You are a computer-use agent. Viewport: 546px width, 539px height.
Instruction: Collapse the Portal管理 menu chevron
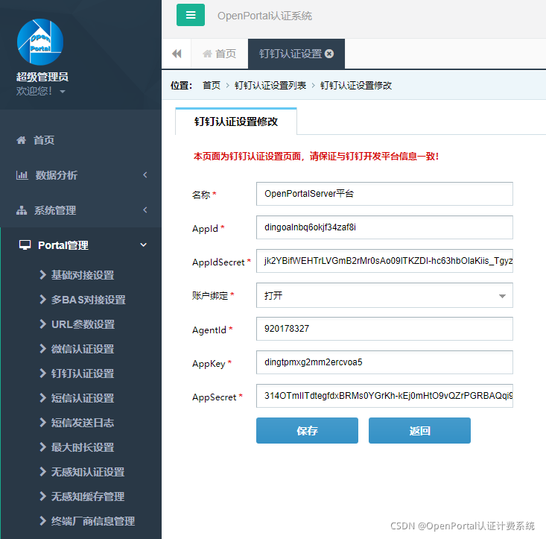[x=144, y=245]
